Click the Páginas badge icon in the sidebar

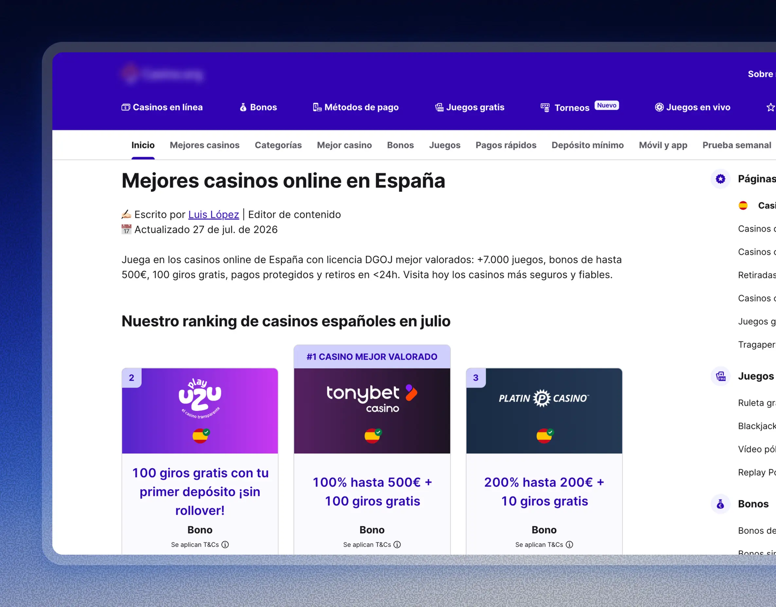click(x=720, y=179)
